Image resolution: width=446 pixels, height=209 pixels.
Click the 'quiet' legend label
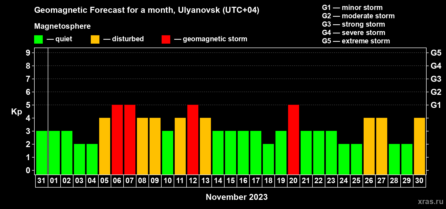click(64, 39)
